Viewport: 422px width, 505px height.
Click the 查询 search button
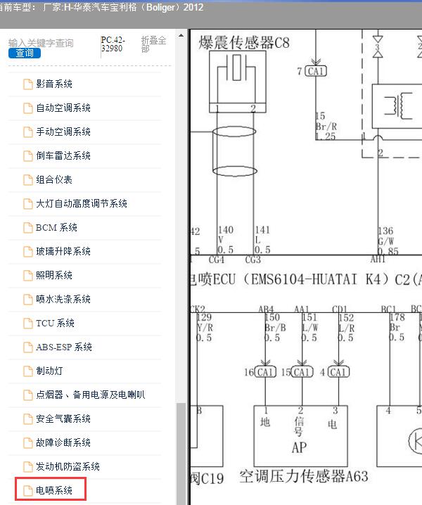click(x=25, y=53)
